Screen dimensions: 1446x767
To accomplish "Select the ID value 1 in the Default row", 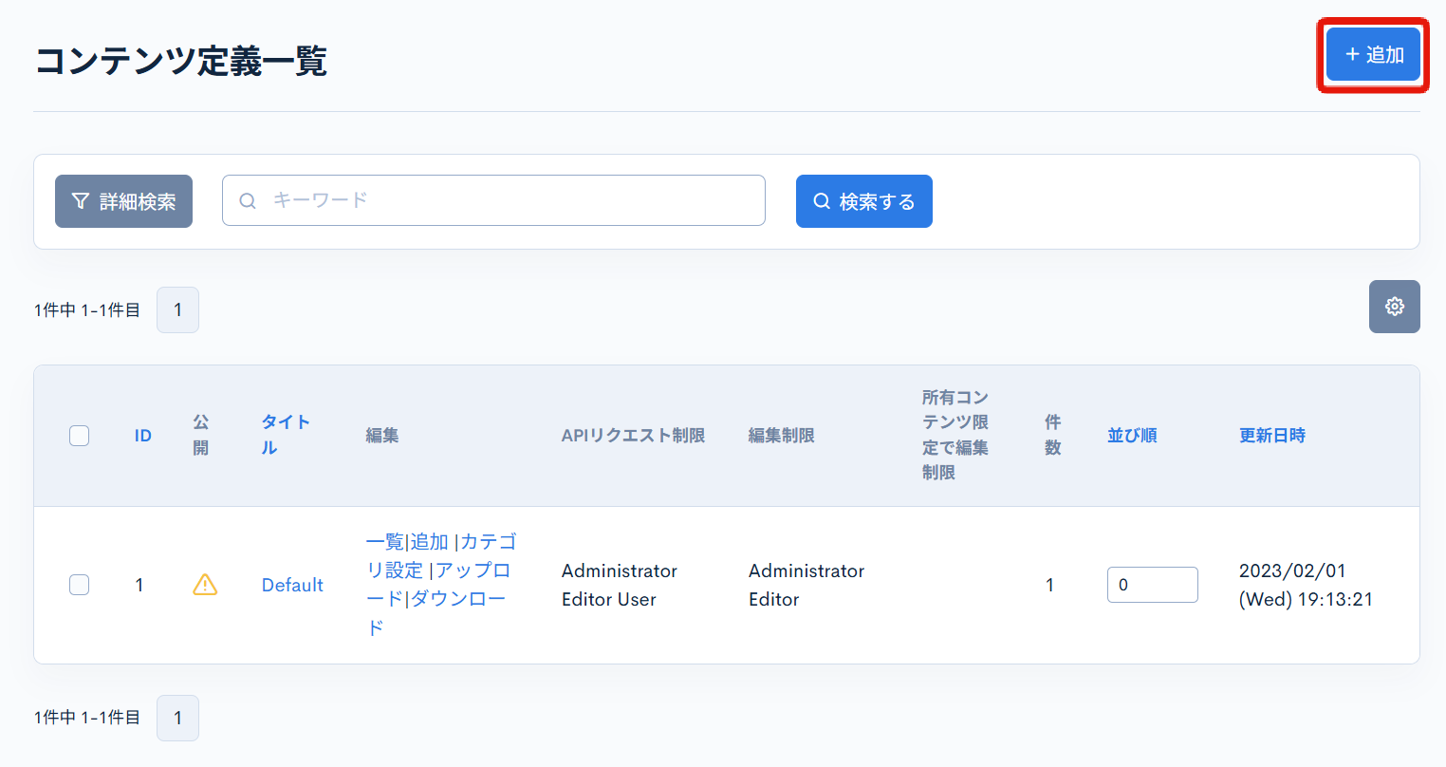I will [139, 585].
